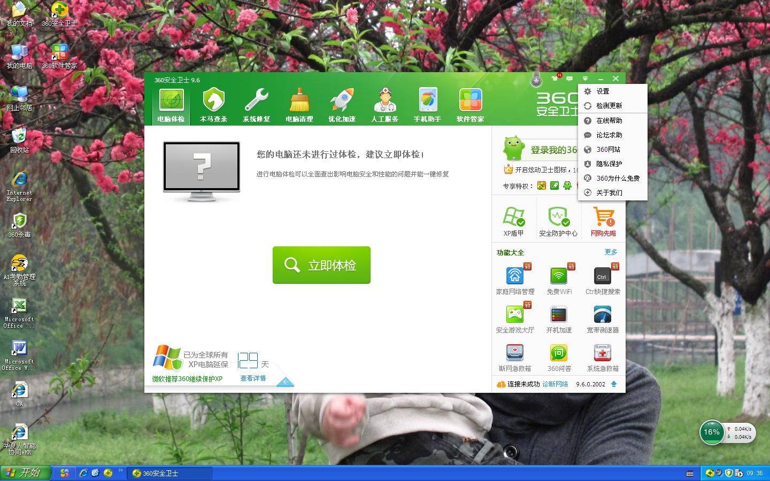Image resolution: width=770 pixels, height=481 pixels.
Task: Select 360为什么免费 menu item
Action: coord(613,179)
